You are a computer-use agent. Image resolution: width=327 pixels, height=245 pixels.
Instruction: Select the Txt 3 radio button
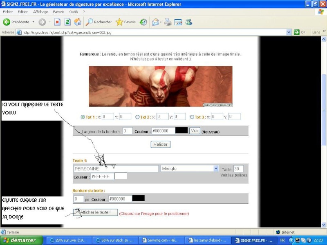click(x=192, y=117)
